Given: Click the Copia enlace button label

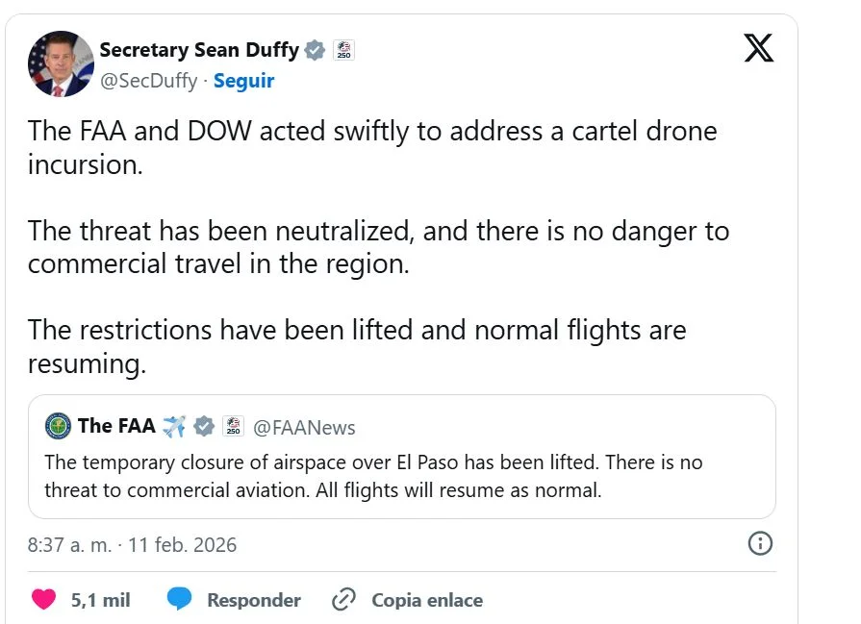Looking at the screenshot, I should coord(427,600).
